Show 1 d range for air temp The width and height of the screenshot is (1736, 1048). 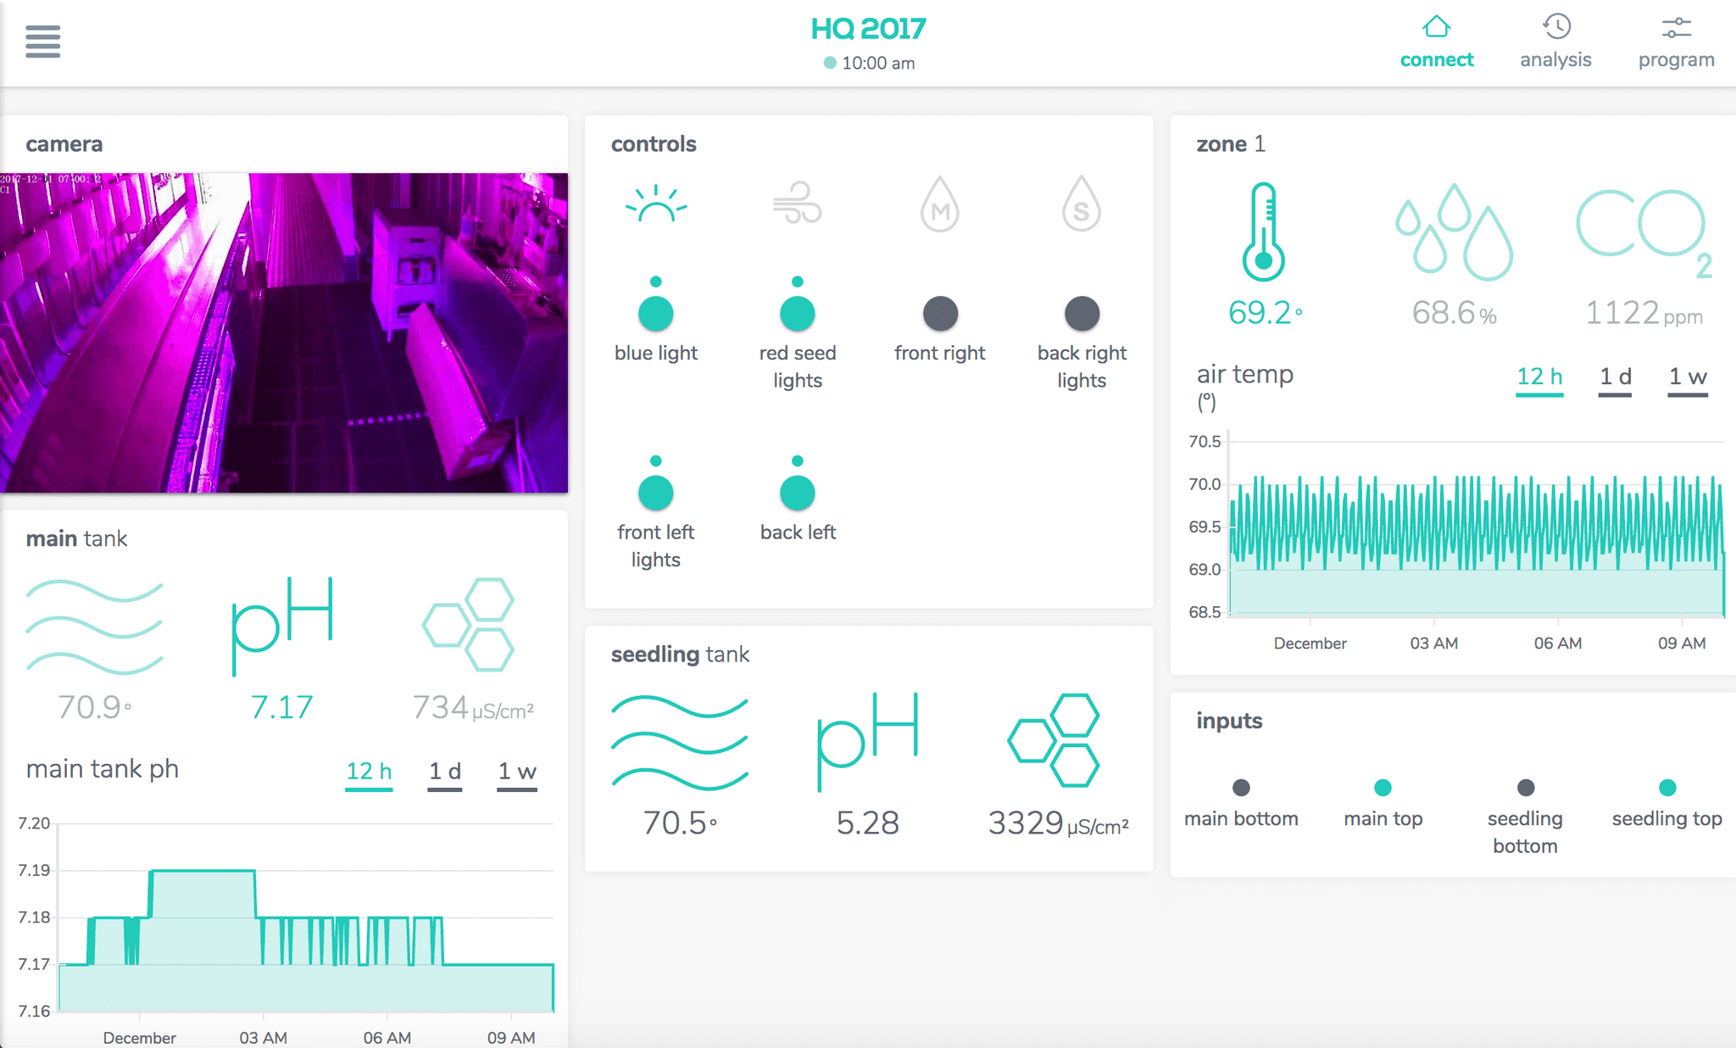tap(1615, 377)
